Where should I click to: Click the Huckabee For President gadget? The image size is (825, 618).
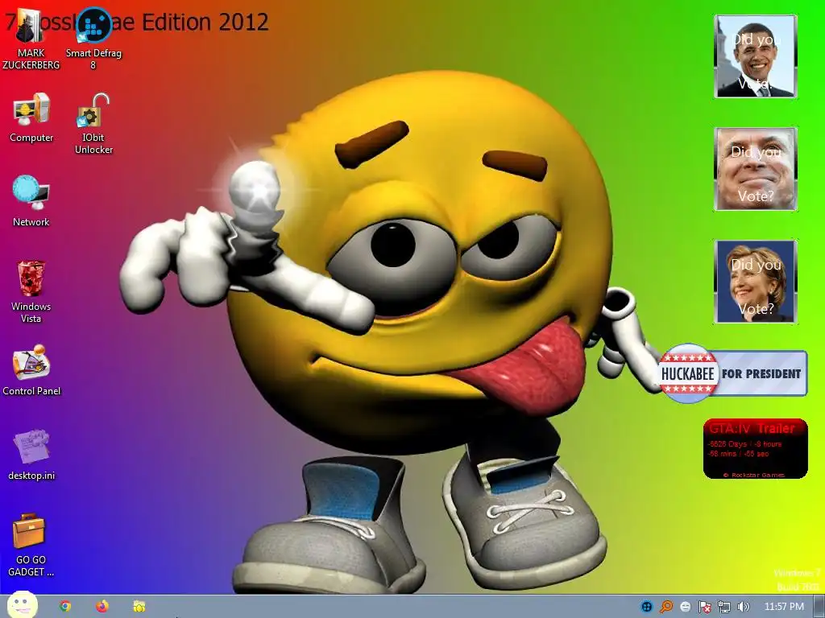(x=732, y=373)
